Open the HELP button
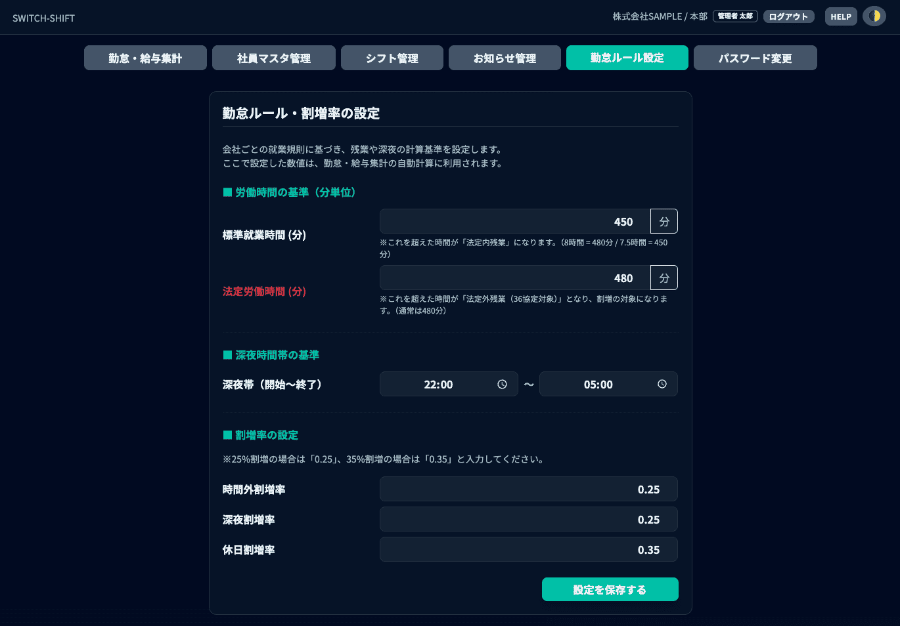900x626 pixels. coord(841,16)
